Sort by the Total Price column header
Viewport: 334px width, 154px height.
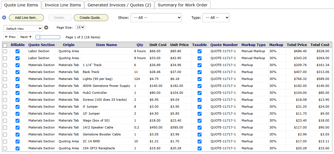(x=297, y=45)
